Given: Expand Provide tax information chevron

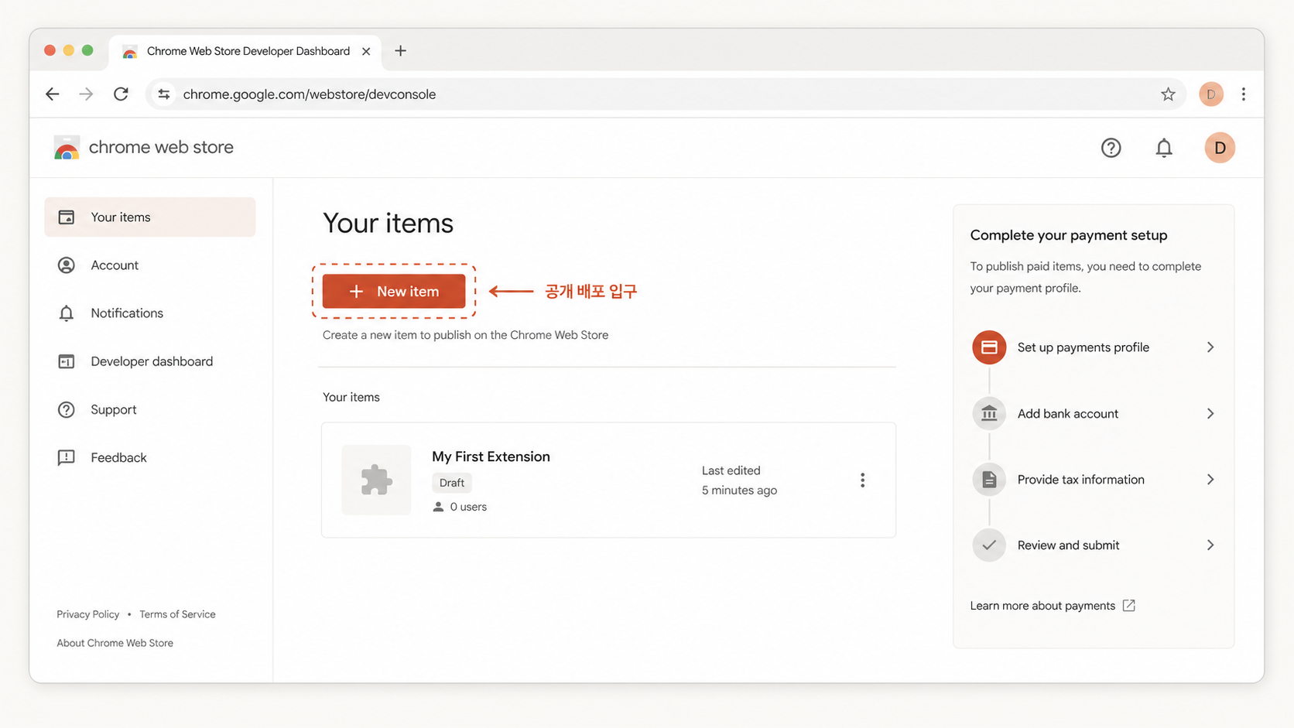Looking at the screenshot, I should coord(1210,480).
